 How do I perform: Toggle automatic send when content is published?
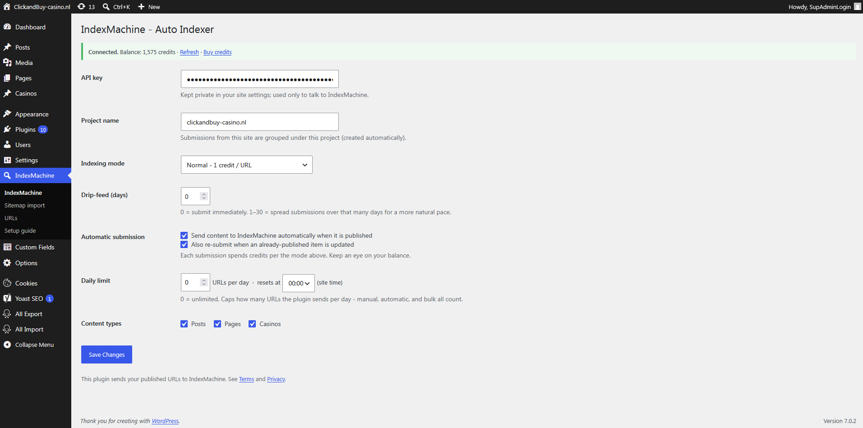pyautogui.click(x=184, y=235)
